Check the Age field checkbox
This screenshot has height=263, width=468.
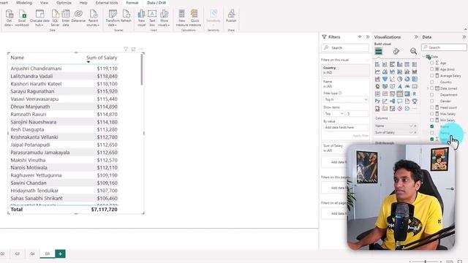click(x=432, y=63)
